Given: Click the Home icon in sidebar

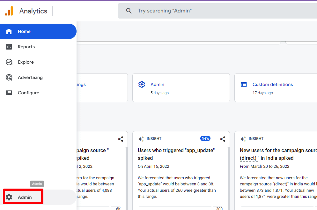Looking at the screenshot, I should (9, 31).
